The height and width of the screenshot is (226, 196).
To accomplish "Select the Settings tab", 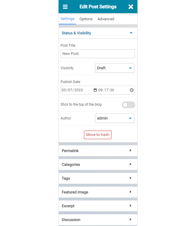I will click(x=68, y=19).
